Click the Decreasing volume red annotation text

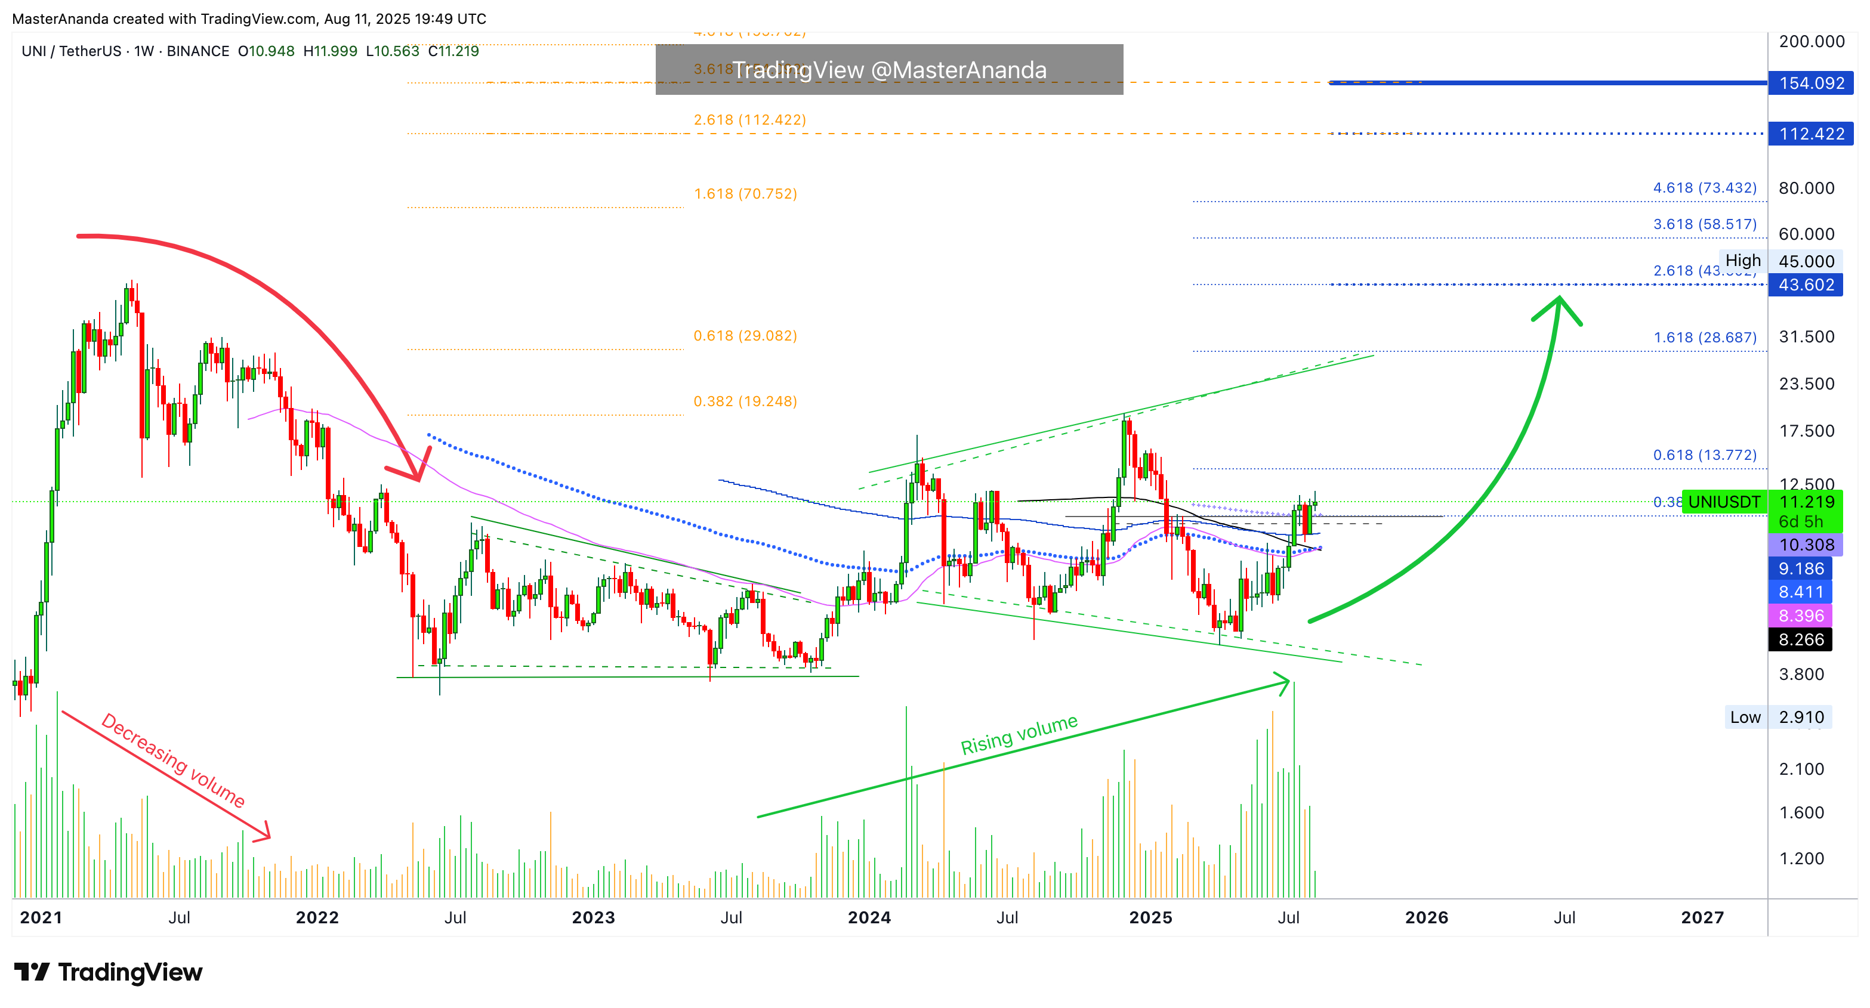coord(173,760)
